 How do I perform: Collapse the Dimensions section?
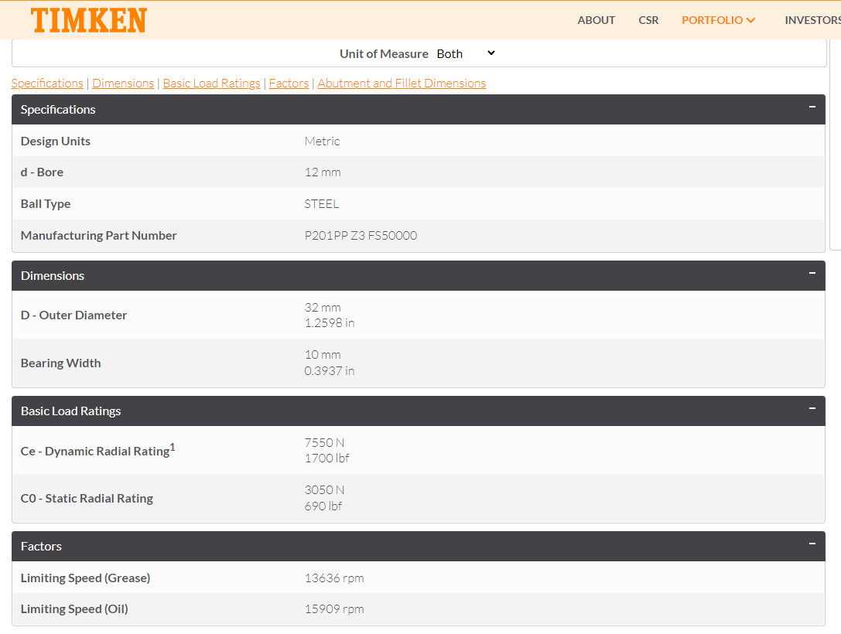coord(812,274)
